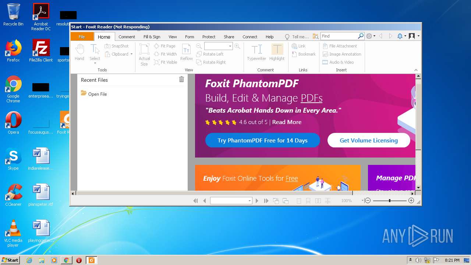
Task: Zoom out using the ribbon magnifier
Action: tap(199, 46)
